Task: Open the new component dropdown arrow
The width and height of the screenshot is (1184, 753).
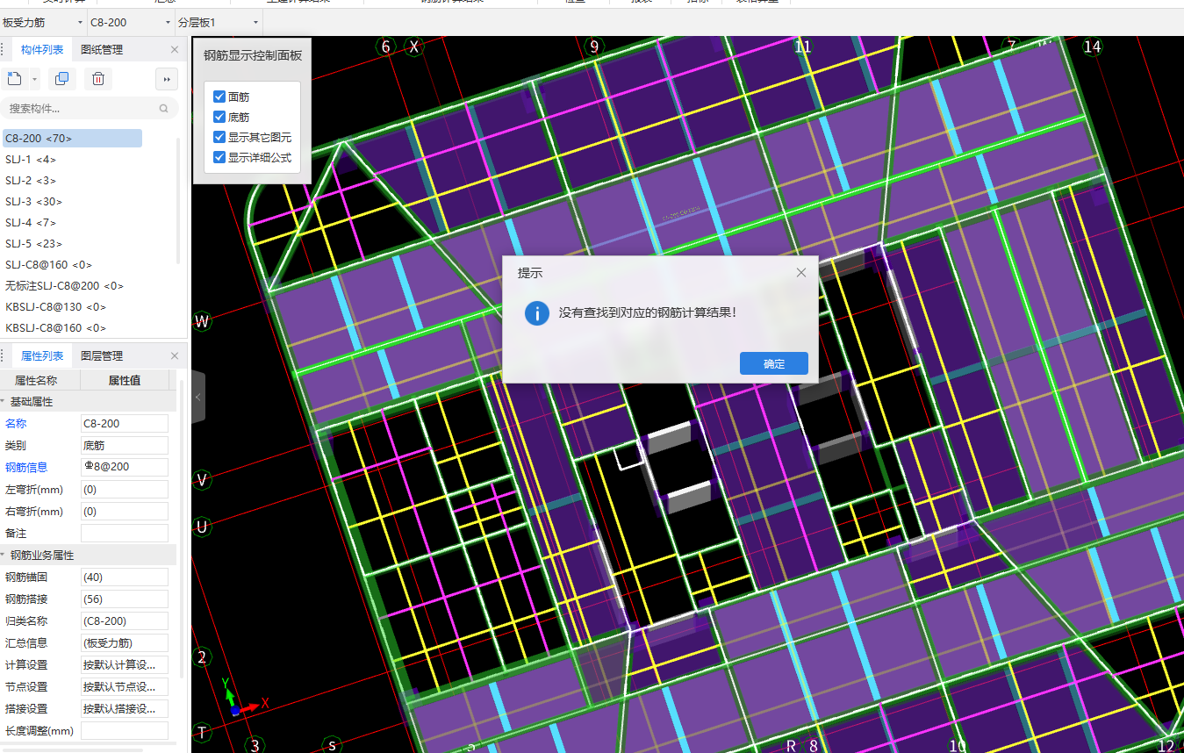Action: point(35,79)
